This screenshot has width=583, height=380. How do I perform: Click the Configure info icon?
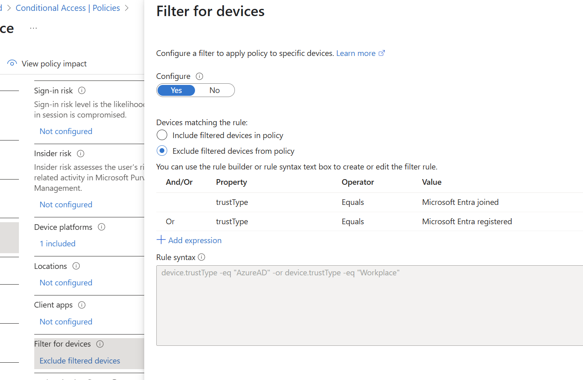point(199,76)
